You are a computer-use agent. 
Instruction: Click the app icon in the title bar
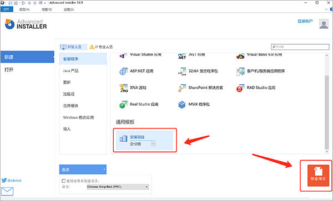click(x=2, y=3)
